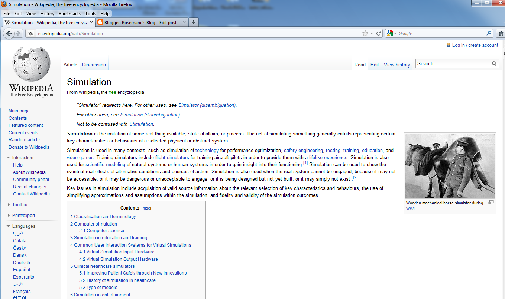Open the Stimulation link
The width and height of the screenshot is (505, 299).
pyautogui.click(x=141, y=124)
